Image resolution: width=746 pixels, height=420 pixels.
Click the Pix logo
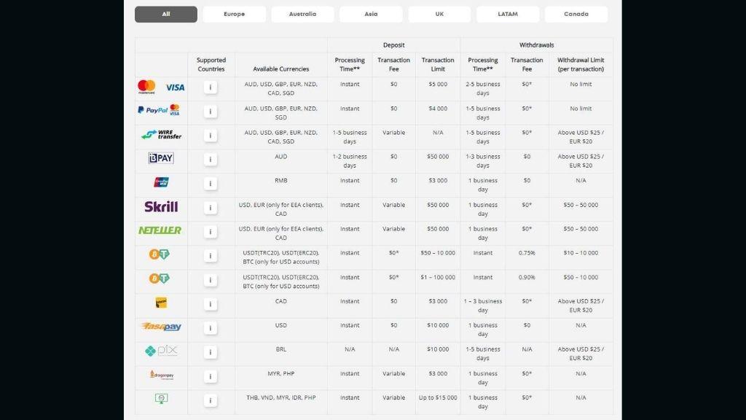point(161,351)
